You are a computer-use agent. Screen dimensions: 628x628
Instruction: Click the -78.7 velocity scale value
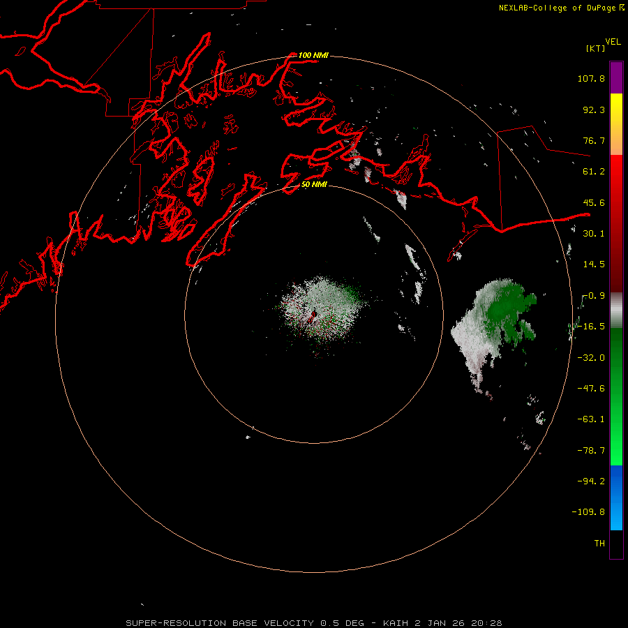click(x=591, y=451)
